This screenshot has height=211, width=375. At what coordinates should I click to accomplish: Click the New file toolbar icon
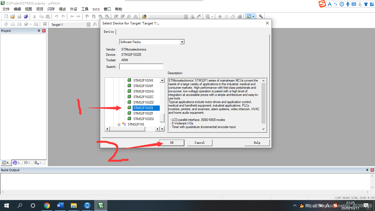click(6, 16)
